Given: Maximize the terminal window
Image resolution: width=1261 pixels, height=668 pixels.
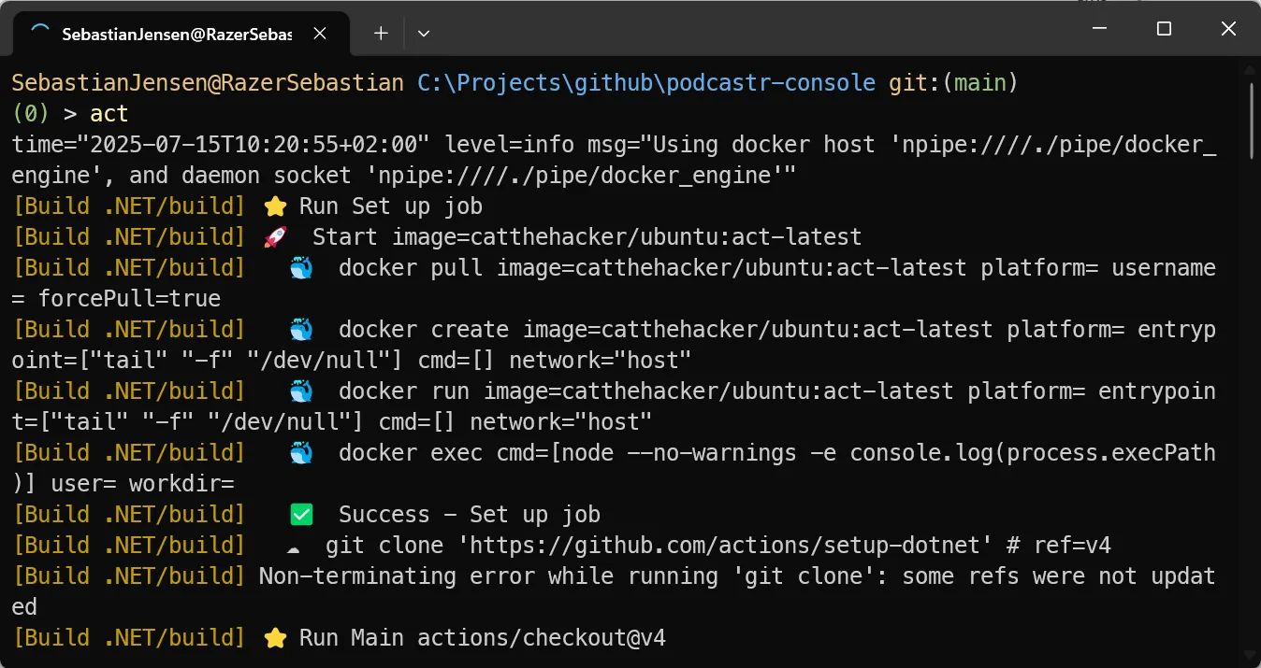Looking at the screenshot, I should [1164, 29].
